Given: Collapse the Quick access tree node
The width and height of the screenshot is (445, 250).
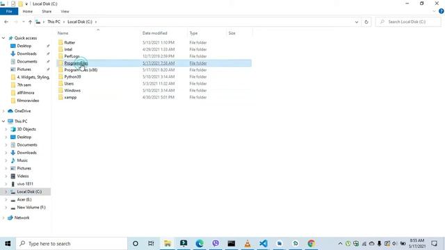Looking at the screenshot, I should (x=3, y=38).
